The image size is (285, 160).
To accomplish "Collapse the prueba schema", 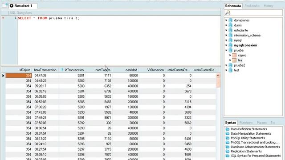I will coord(226,50).
